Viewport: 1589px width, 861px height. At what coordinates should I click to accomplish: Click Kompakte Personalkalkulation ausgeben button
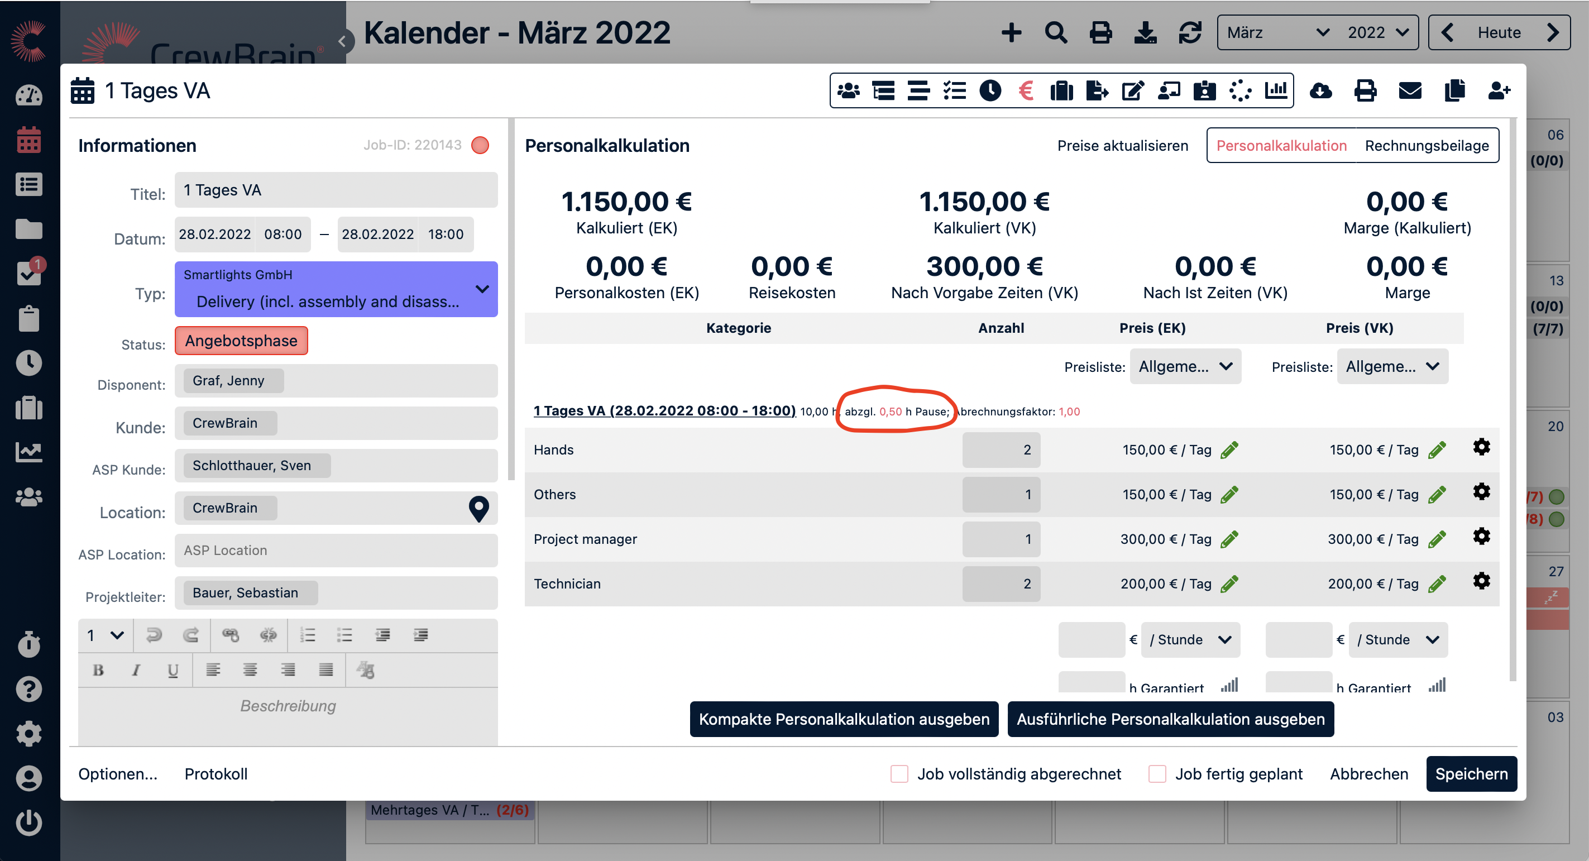(843, 719)
